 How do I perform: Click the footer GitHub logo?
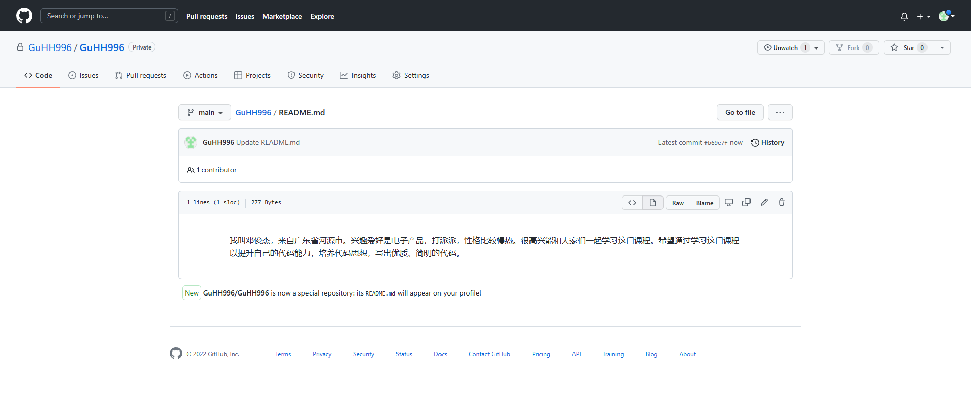point(176,353)
